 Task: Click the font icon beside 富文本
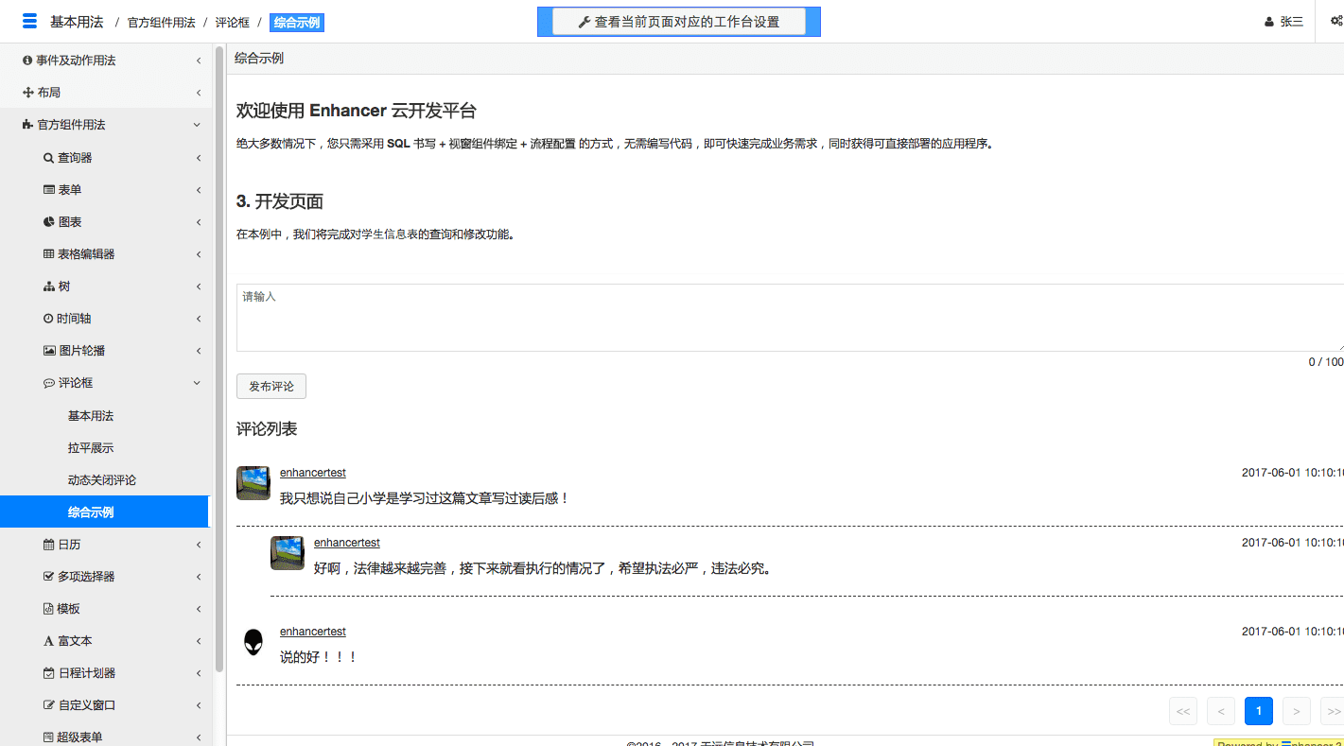click(49, 641)
